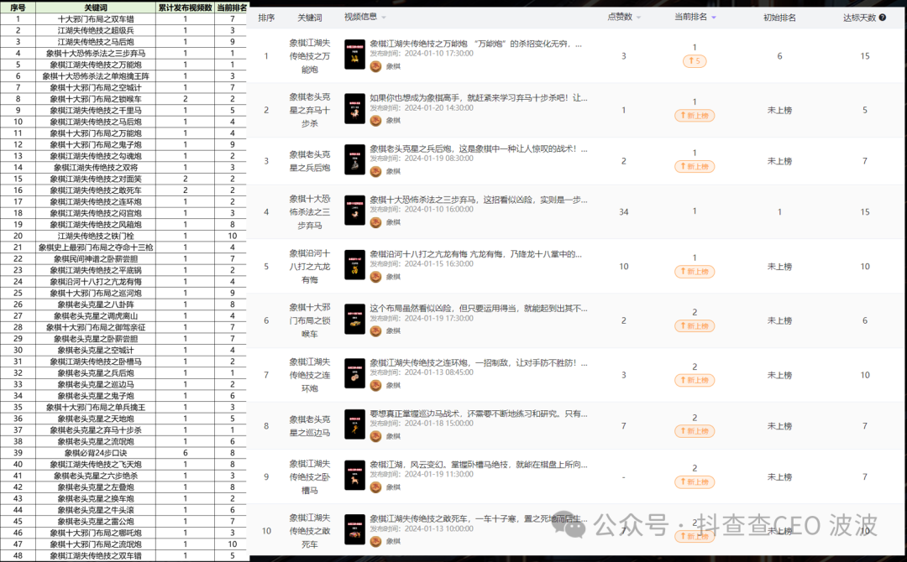Click the 象棋 avatar in the 连环炮 video row
Viewport: 907px width, 562px height.
[x=375, y=385]
